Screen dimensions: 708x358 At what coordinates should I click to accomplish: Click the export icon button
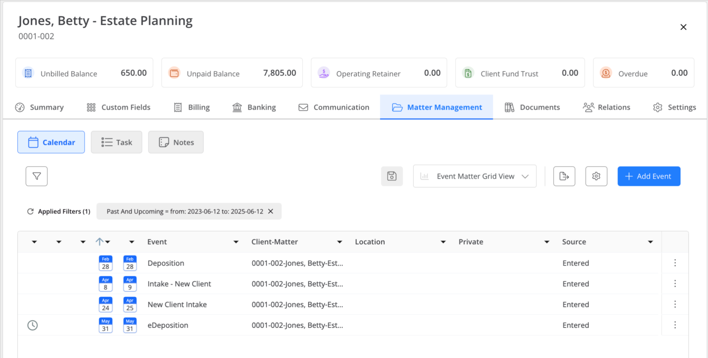(x=564, y=176)
